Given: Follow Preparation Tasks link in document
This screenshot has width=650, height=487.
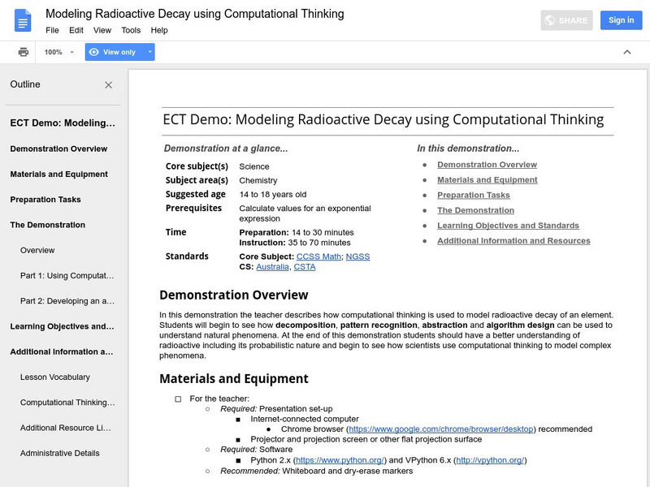Looking at the screenshot, I should coord(474,196).
